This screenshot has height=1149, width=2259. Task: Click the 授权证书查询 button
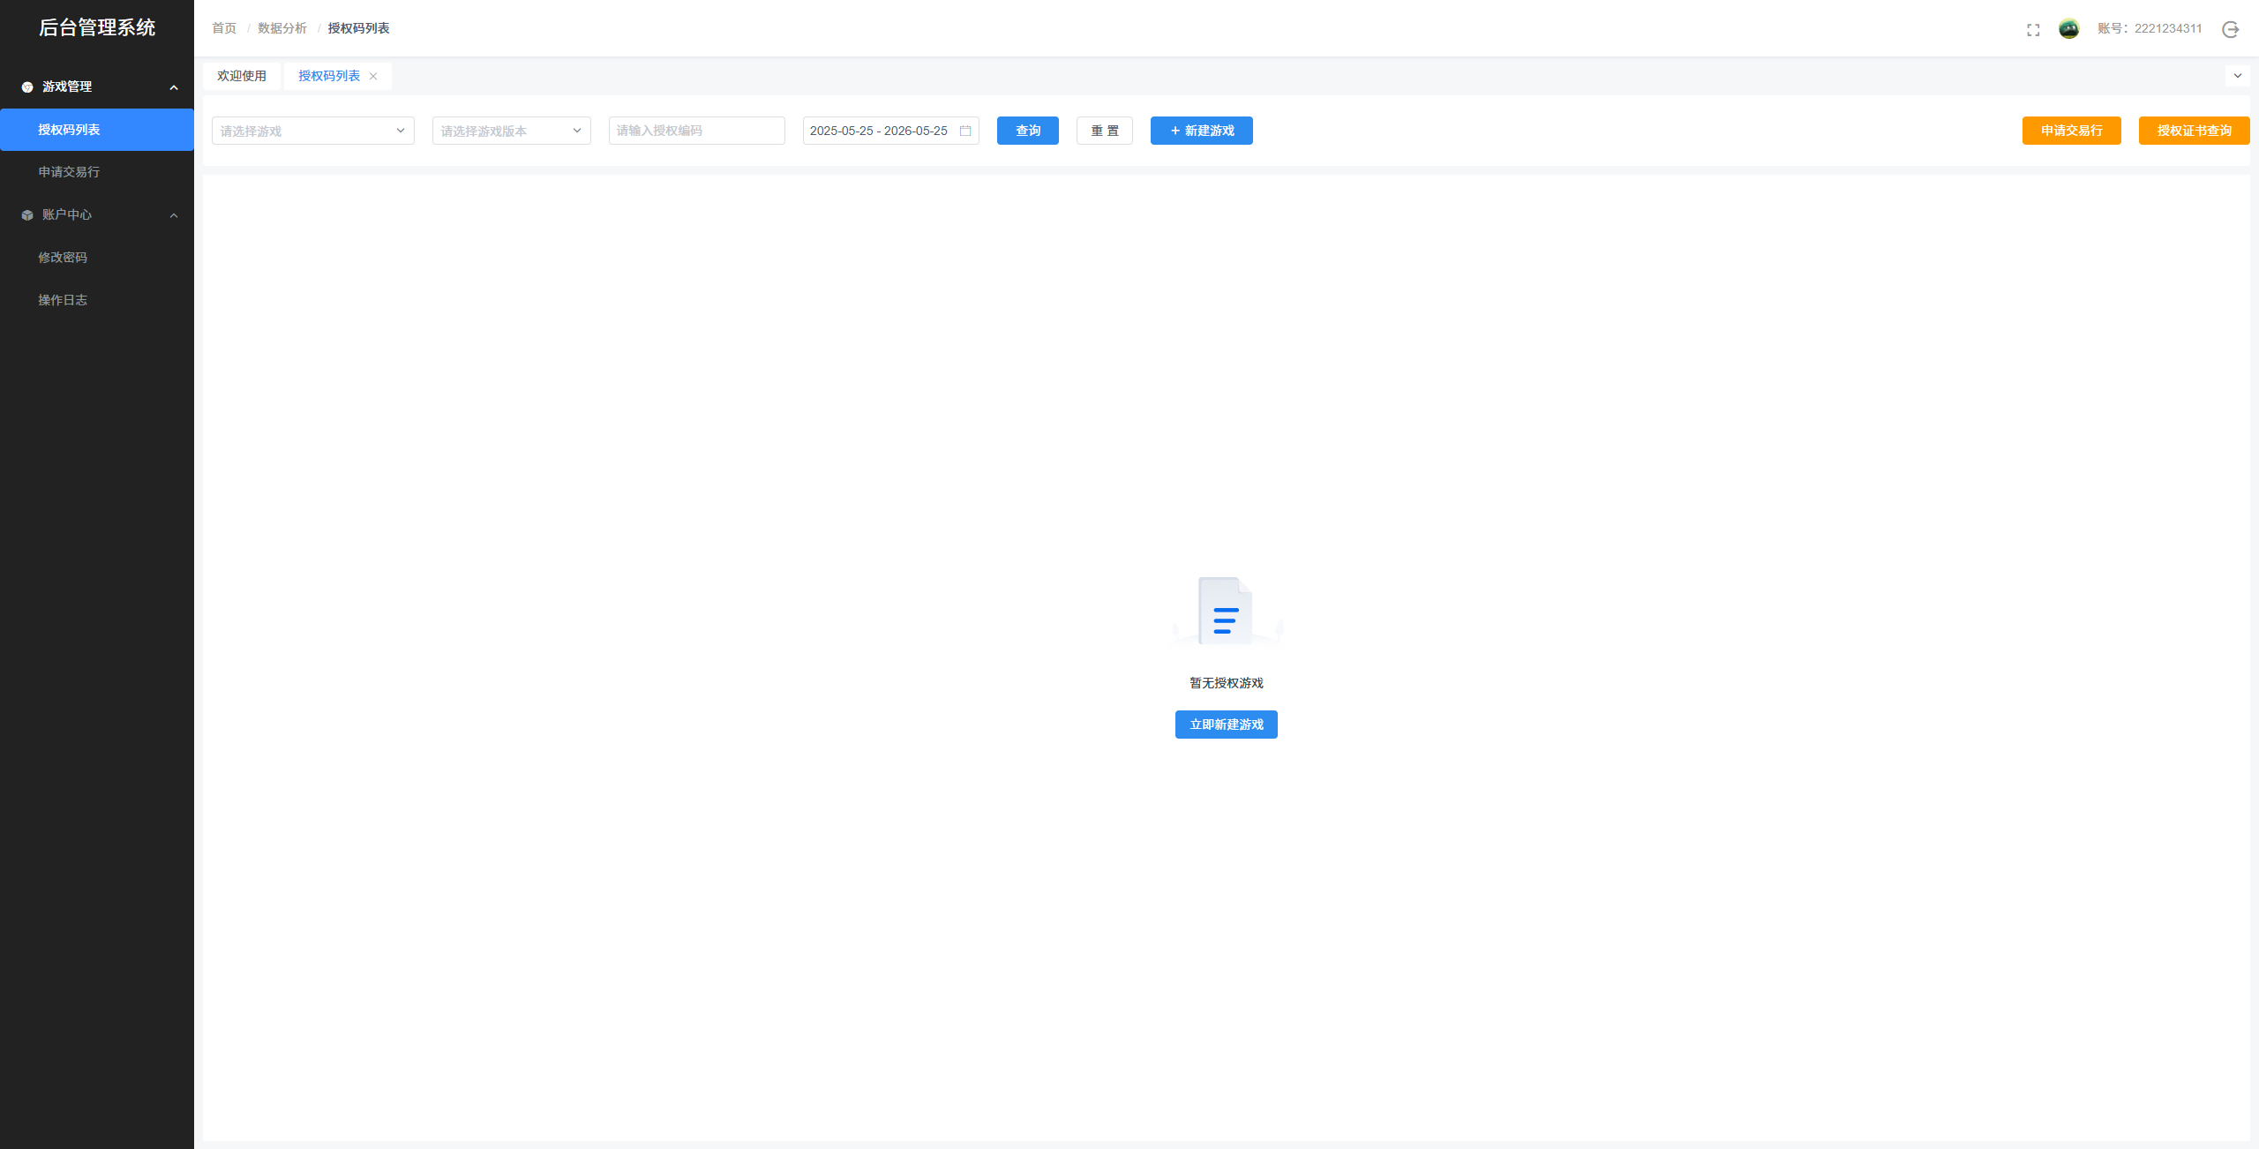[2195, 131]
